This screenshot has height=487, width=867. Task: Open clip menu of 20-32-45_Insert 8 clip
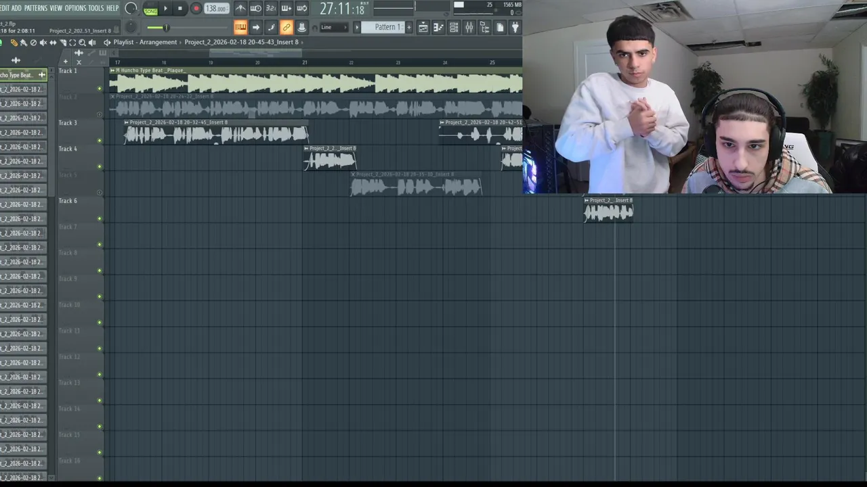click(127, 122)
